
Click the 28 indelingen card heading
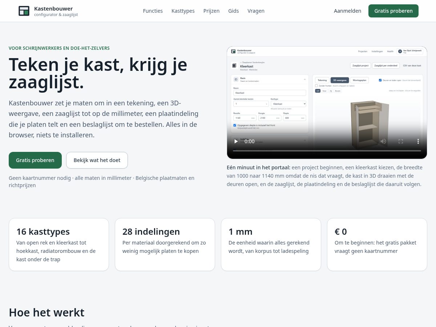coord(151,231)
